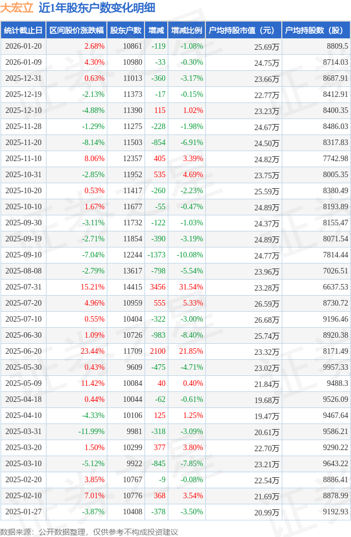The image size is (351, 537).
Task: Click the 户均持股市值（元） column header
Action: point(244,30)
